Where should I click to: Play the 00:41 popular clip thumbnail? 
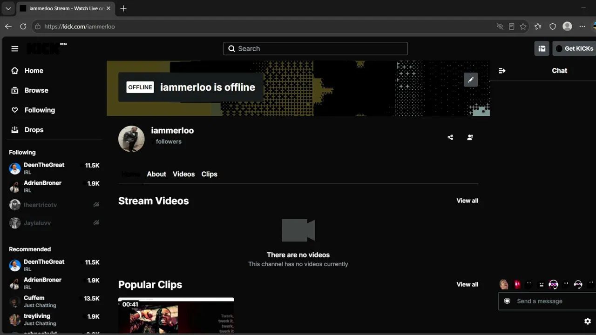click(176, 316)
